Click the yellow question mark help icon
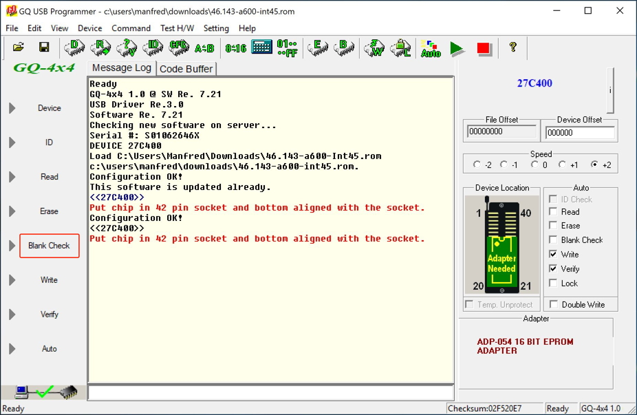 (x=512, y=47)
